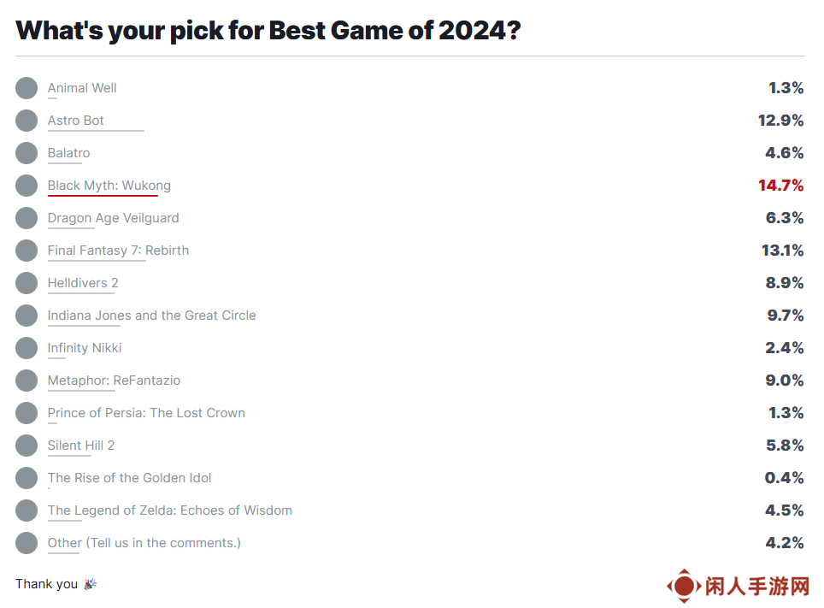Select the Helldivers 2 radio button

pos(26,283)
